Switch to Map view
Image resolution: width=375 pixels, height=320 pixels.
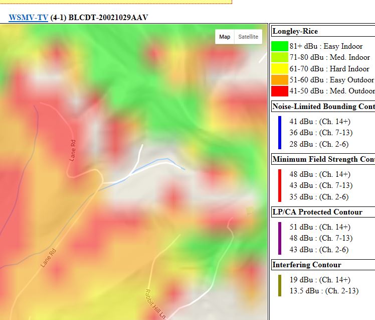click(225, 37)
